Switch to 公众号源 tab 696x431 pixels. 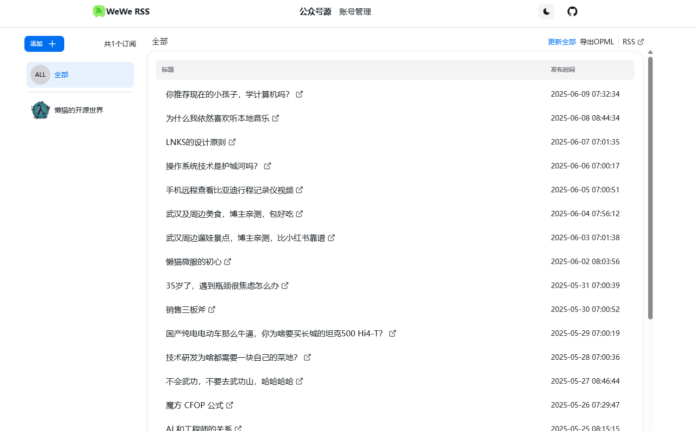point(315,12)
